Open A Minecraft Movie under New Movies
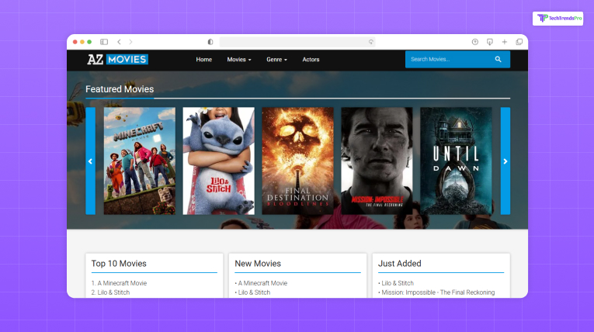The height and width of the screenshot is (332, 594). coord(263,283)
